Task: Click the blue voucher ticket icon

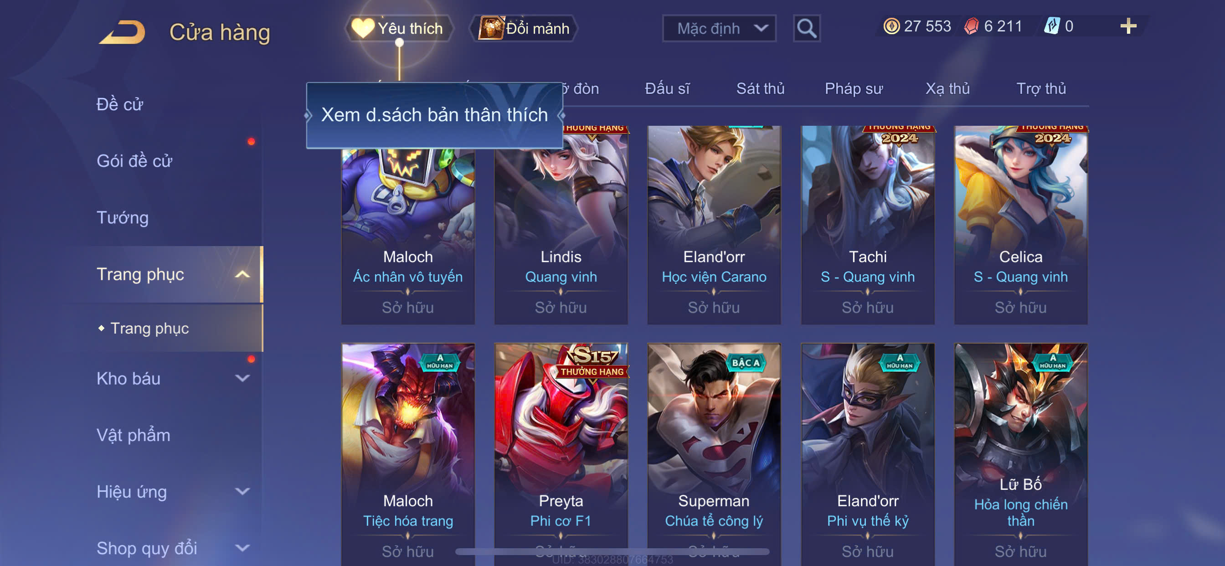Action: [x=1051, y=26]
